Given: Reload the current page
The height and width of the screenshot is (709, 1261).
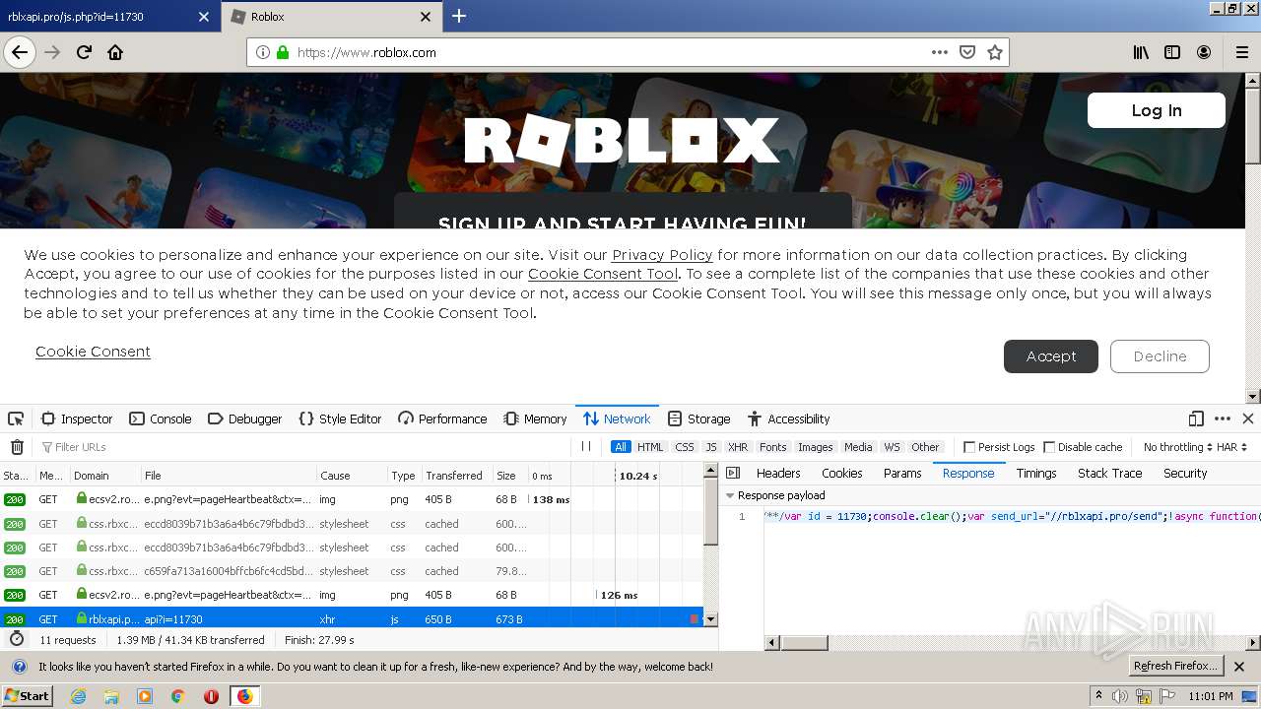Looking at the screenshot, I should 84,52.
